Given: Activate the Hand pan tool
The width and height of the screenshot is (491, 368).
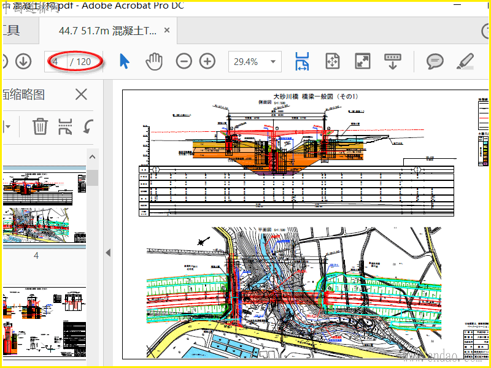Looking at the screenshot, I should [154, 61].
